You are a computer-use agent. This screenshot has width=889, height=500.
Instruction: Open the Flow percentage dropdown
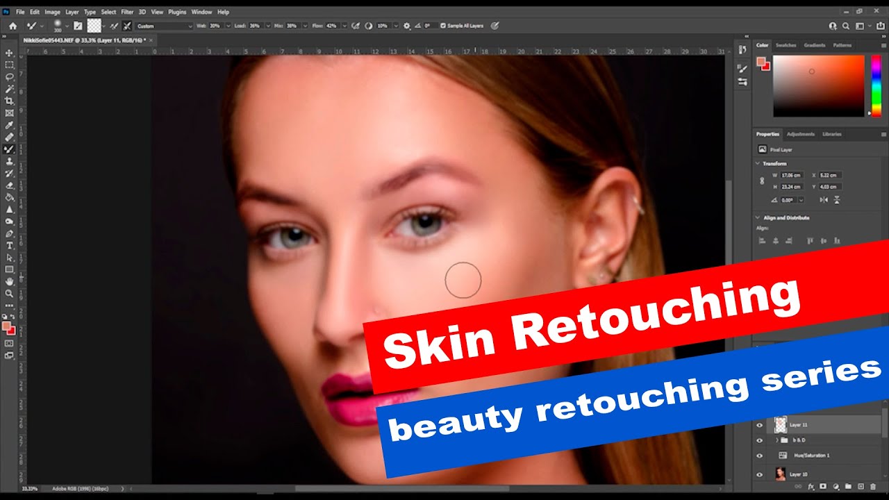click(345, 26)
